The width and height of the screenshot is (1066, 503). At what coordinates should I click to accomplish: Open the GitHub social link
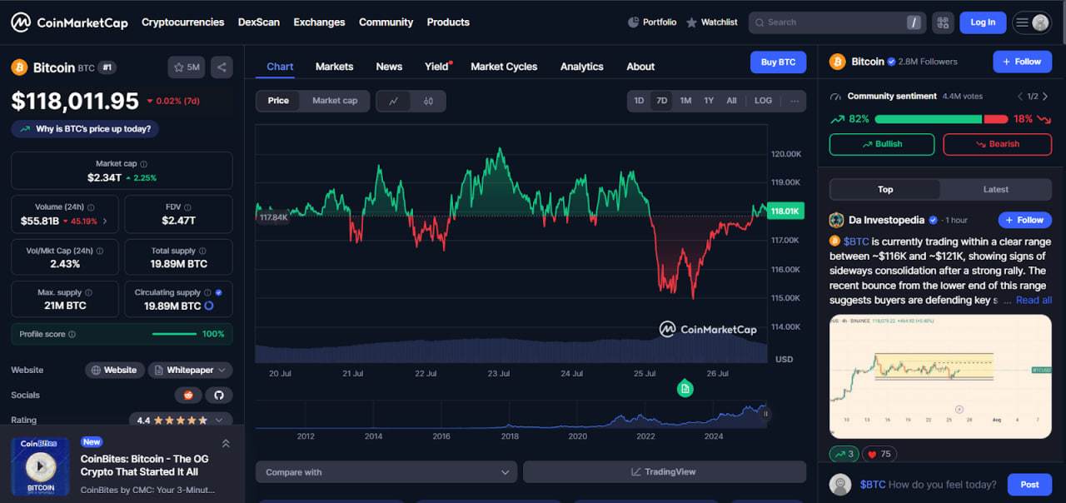click(219, 395)
